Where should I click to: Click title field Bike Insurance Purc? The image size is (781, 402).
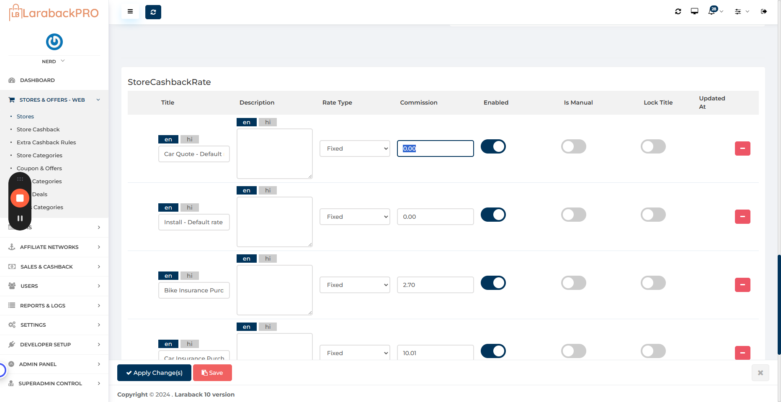tap(194, 290)
